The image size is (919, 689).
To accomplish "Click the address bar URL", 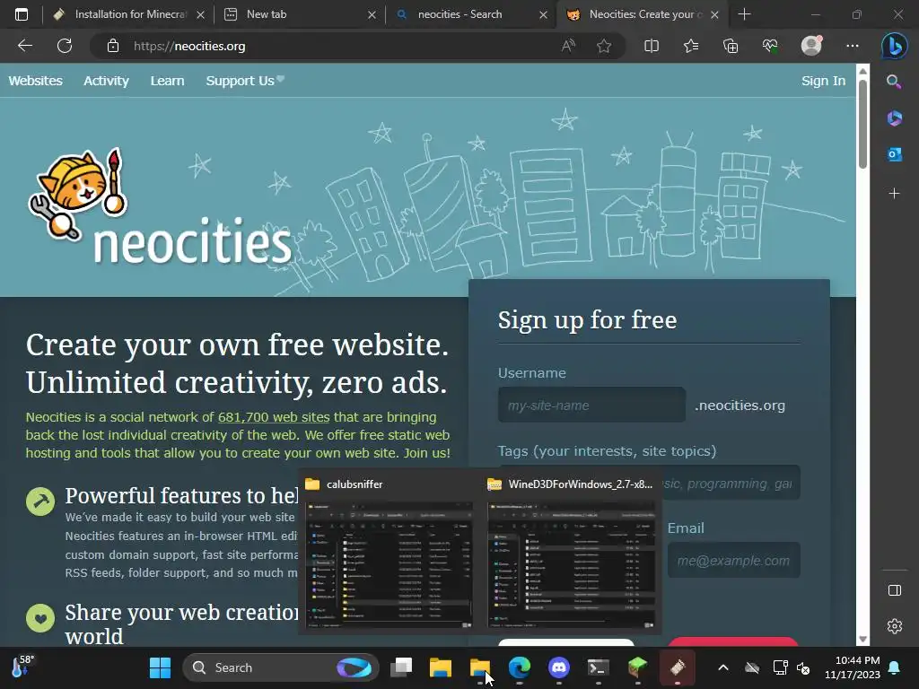I will tap(189, 46).
